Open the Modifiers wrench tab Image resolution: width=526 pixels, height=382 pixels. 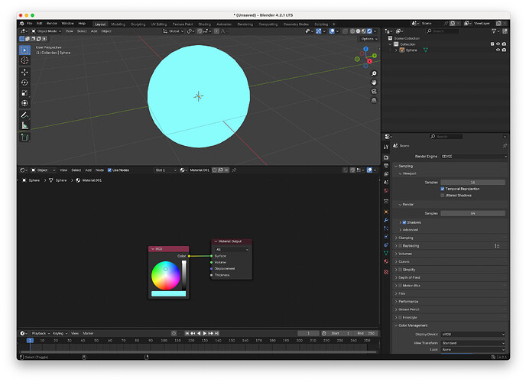click(386, 220)
